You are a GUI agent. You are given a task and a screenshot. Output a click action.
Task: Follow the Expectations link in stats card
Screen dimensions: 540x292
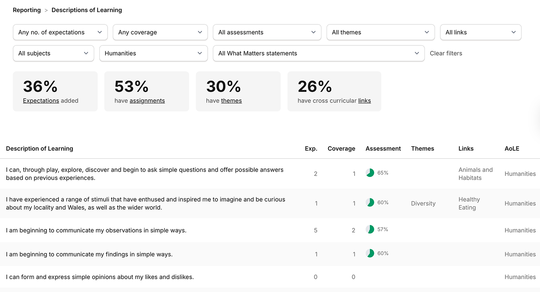[x=41, y=100]
